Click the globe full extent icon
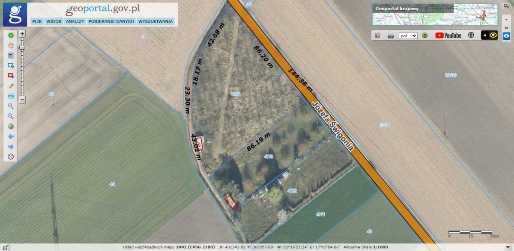The image size is (514, 251). pos(11,126)
